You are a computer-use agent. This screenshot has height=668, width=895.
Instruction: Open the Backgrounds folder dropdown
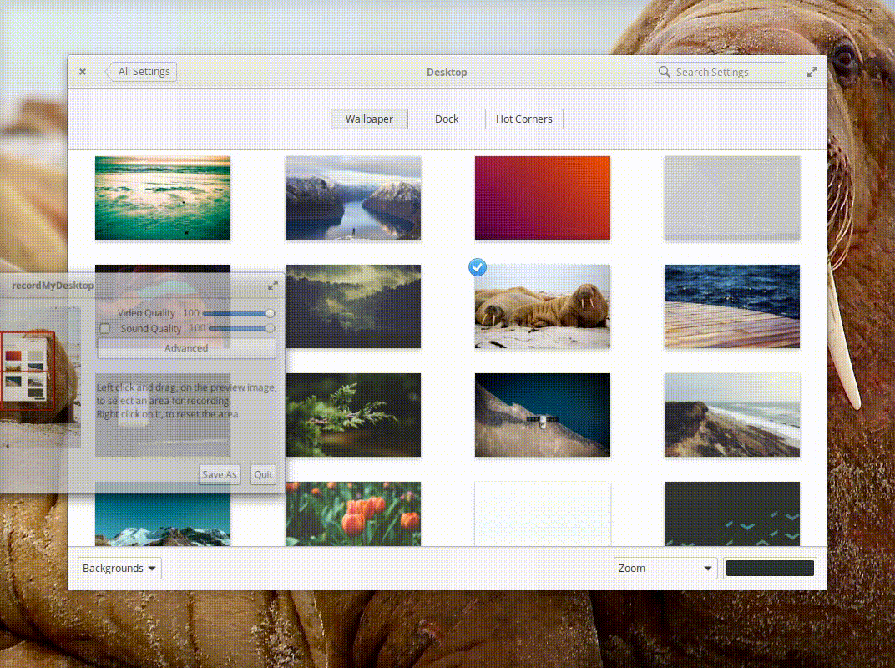coord(119,568)
